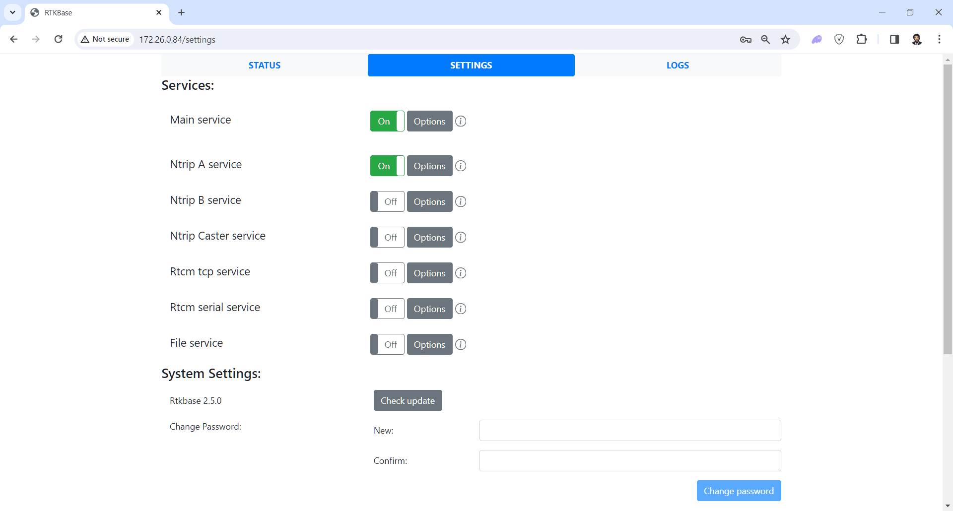Select the RTKBase browser tab
Screen dimensions: 953x511
pos(97,12)
